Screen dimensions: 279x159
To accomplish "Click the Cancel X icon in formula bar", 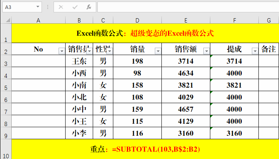I will pos(61,7).
